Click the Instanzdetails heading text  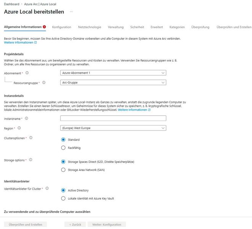tap(14, 96)
